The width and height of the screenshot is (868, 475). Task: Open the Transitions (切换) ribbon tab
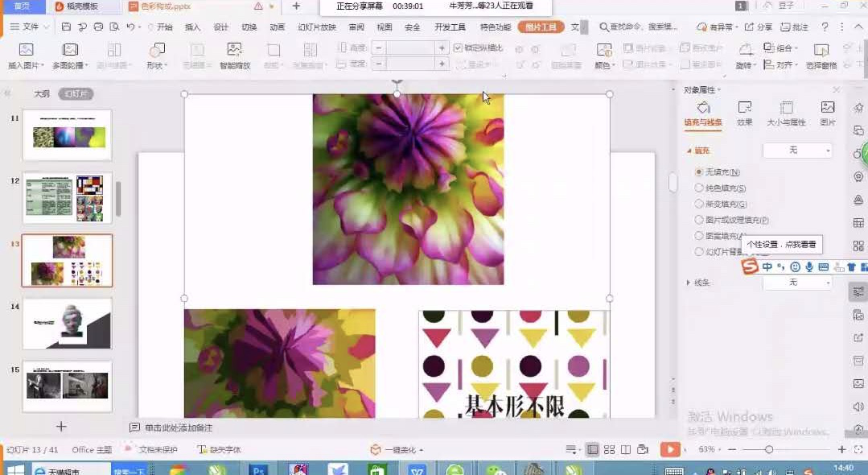click(249, 27)
